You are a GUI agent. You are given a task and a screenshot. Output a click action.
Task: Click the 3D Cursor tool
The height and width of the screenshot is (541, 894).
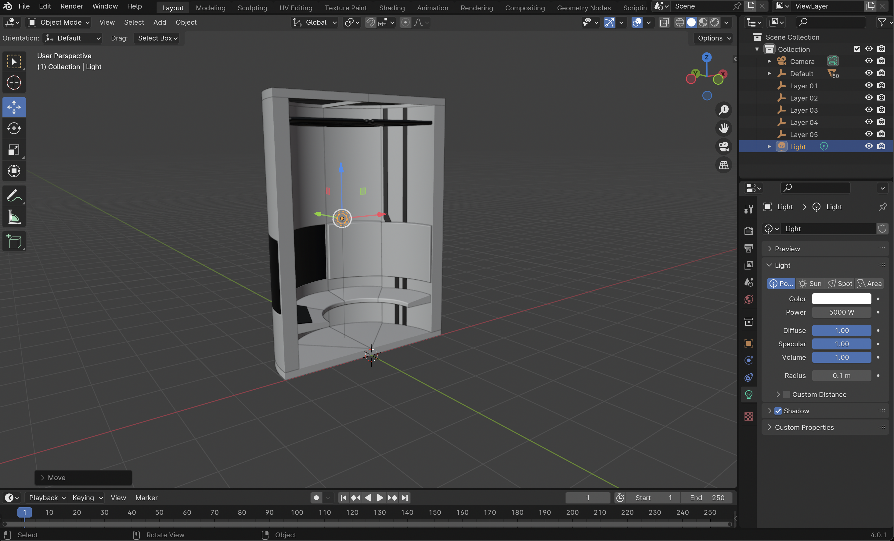(x=14, y=83)
